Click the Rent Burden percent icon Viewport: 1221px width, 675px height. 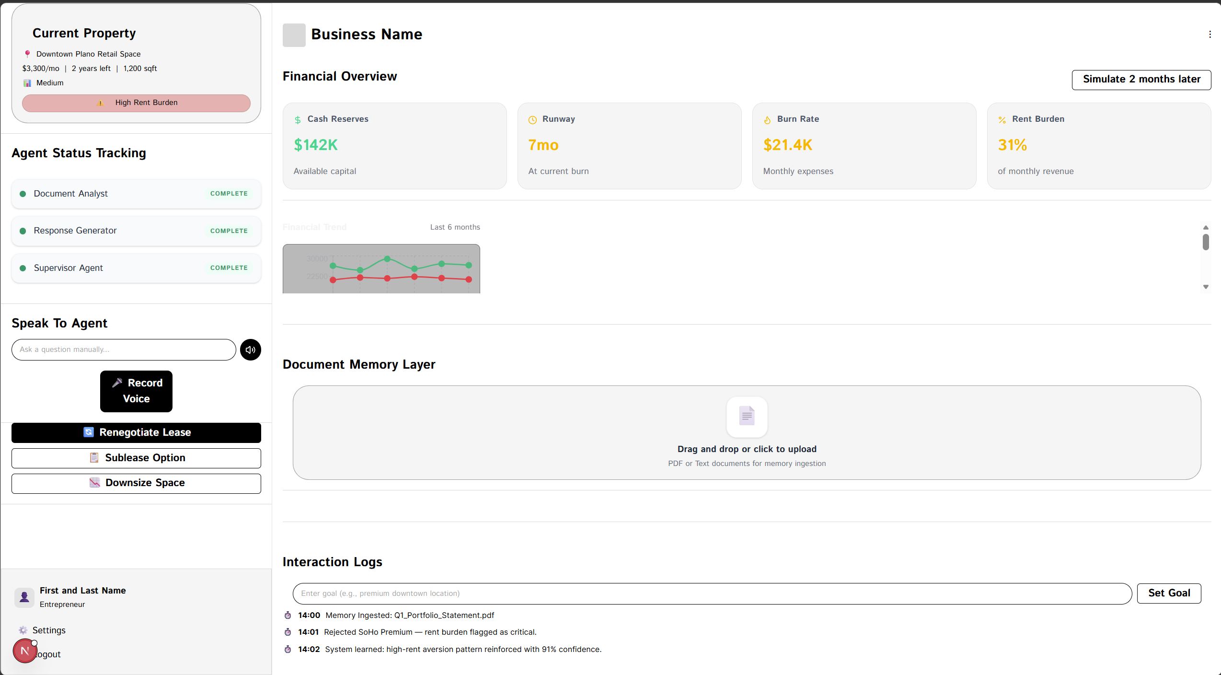(1002, 120)
